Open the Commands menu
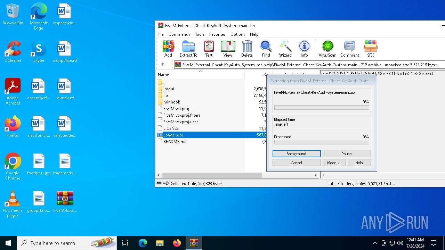 [179, 34]
